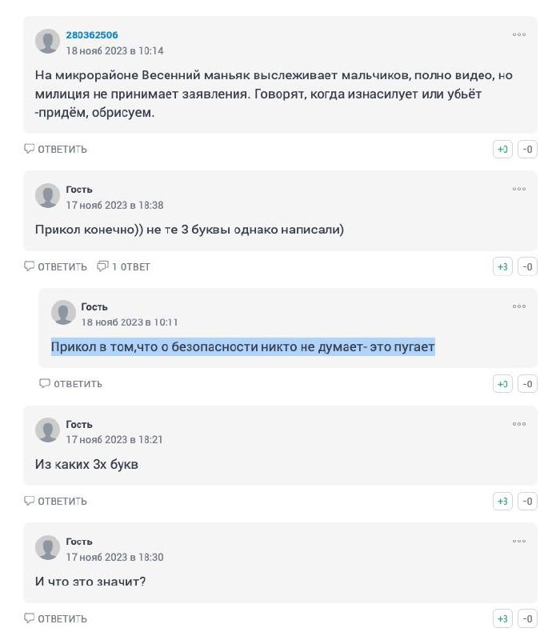560x640 pixels.
Task: Click the avatar of user 280362506
Action: (x=47, y=41)
